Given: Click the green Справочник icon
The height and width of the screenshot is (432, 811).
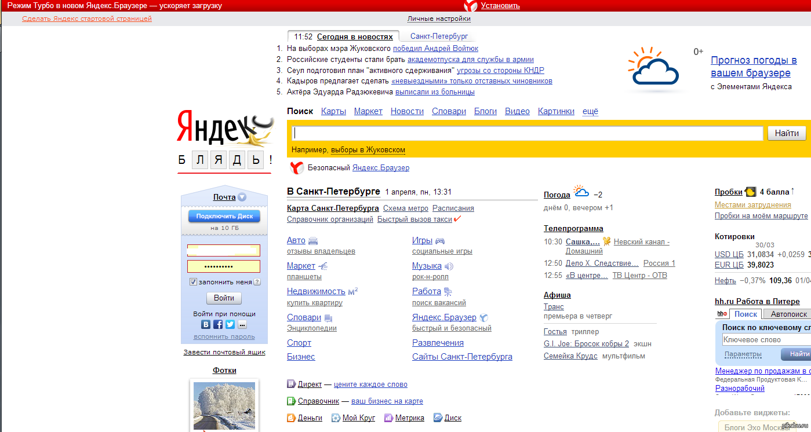Looking at the screenshot, I should pos(292,401).
